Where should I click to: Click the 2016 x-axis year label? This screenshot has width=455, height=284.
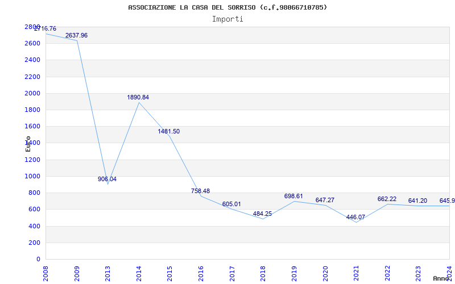pyautogui.click(x=201, y=273)
